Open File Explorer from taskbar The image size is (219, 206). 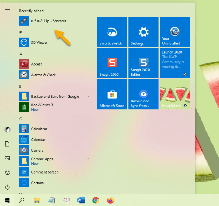pos(37,200)
